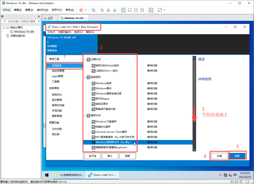Open VMware 选项卡(T) menu
This screenshot has height=184, width=254.
point(57,10)
